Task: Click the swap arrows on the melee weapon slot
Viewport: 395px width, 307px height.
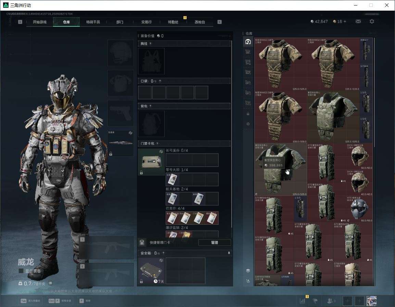Action: tap(130, 133)
